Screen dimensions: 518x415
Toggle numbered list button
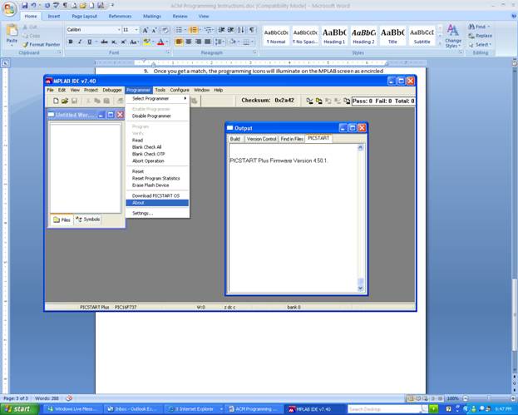(x=194, y=30)
